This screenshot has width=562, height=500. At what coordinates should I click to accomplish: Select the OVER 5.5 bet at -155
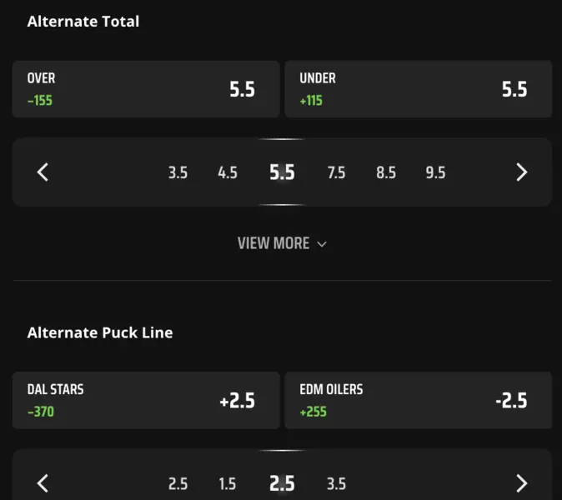(x=146, y=89)
